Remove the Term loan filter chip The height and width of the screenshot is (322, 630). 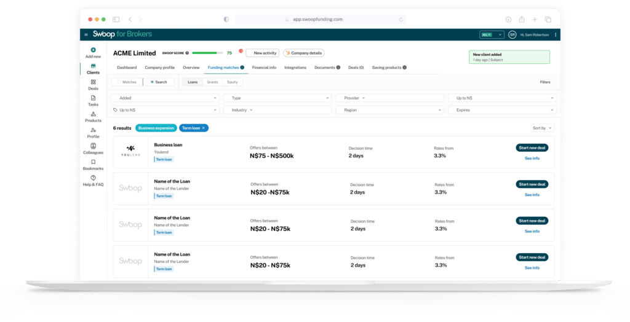(x=203, y=128)
